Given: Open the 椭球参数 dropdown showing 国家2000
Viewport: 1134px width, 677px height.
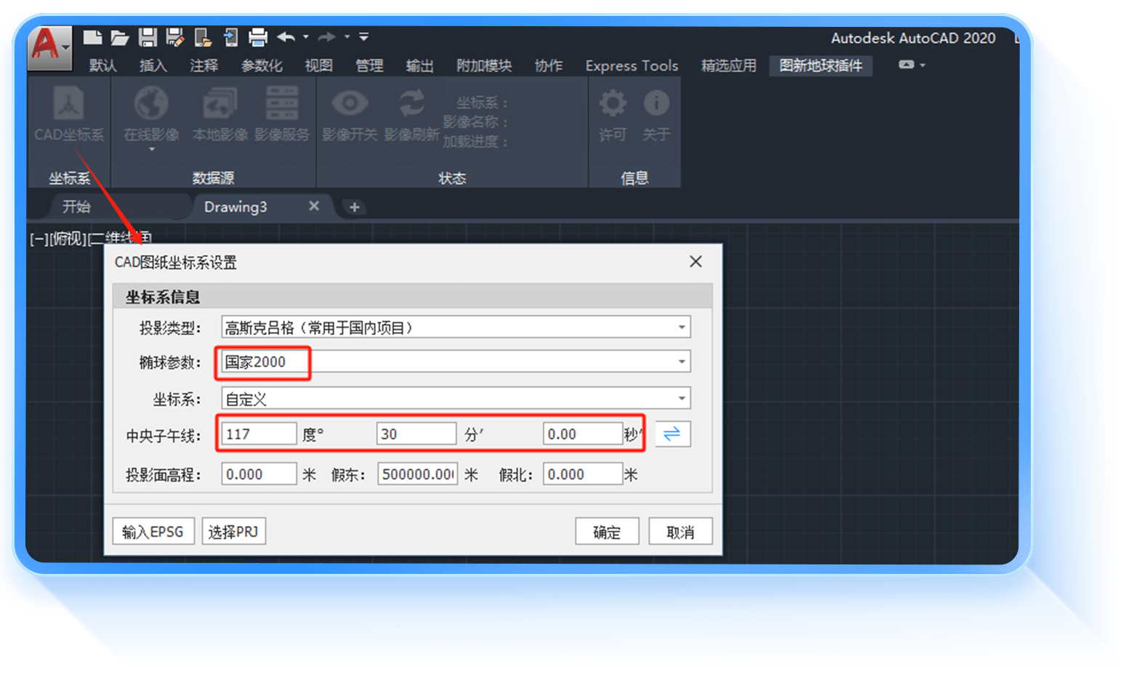Looking at the screenshot, I should 681,362.
